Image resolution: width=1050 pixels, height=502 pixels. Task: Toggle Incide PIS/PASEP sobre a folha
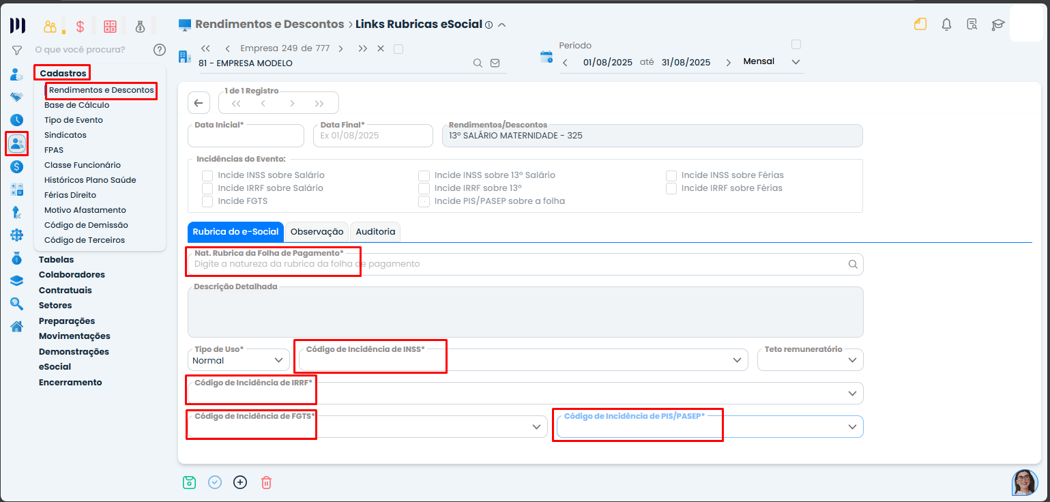click(x=424, y=201)
